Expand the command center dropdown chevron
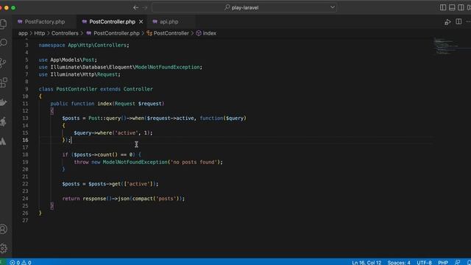This screenshot has height=265, width=471. (332, 7)
